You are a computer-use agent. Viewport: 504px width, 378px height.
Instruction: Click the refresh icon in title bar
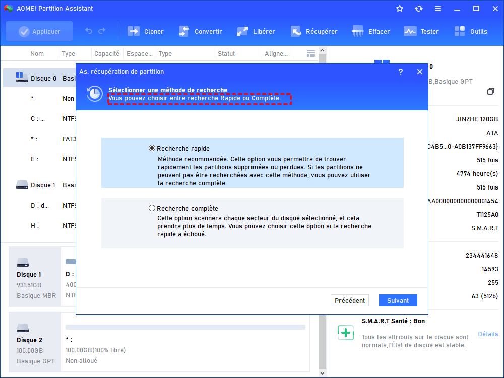point(418,9)
